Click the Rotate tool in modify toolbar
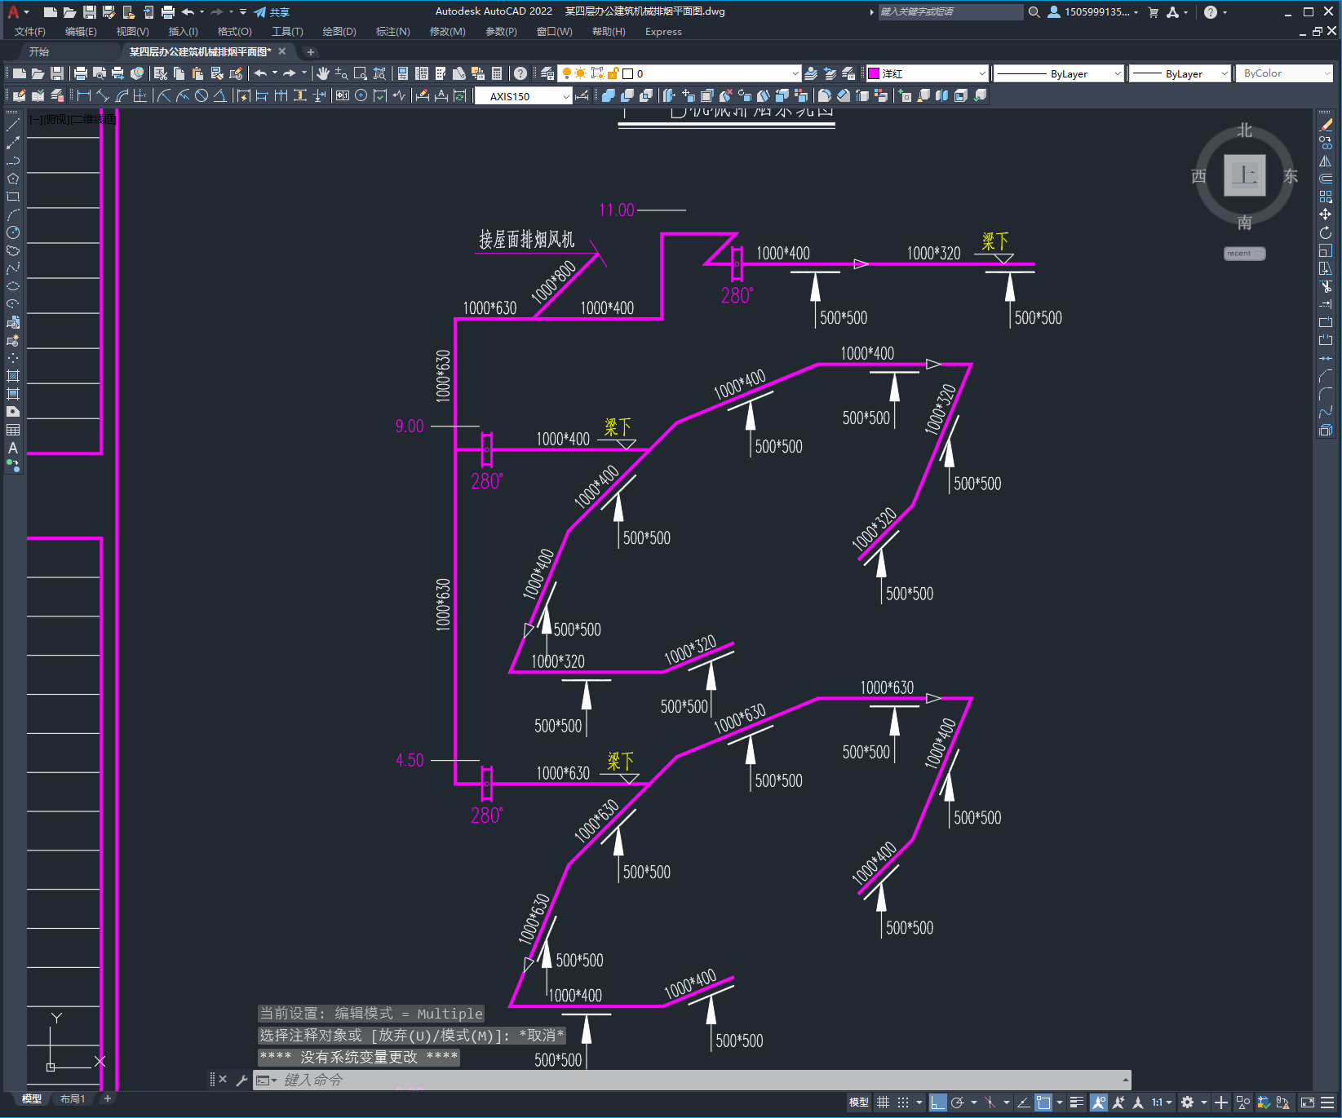 coord(1326,232)
